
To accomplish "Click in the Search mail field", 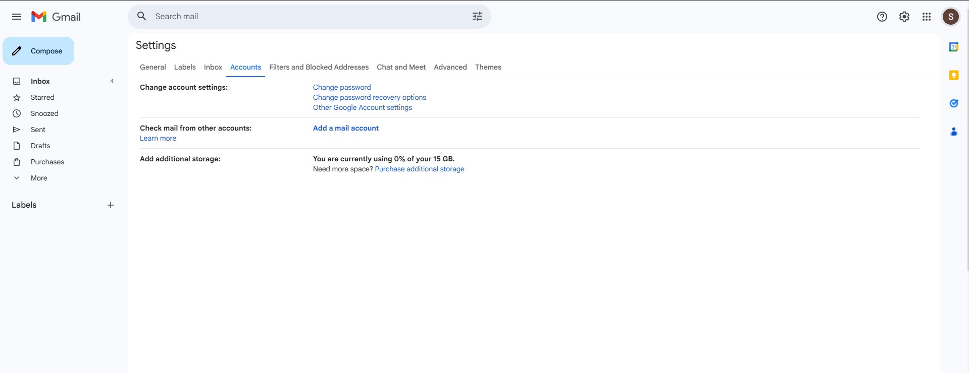I will click(x=303, y=17).
